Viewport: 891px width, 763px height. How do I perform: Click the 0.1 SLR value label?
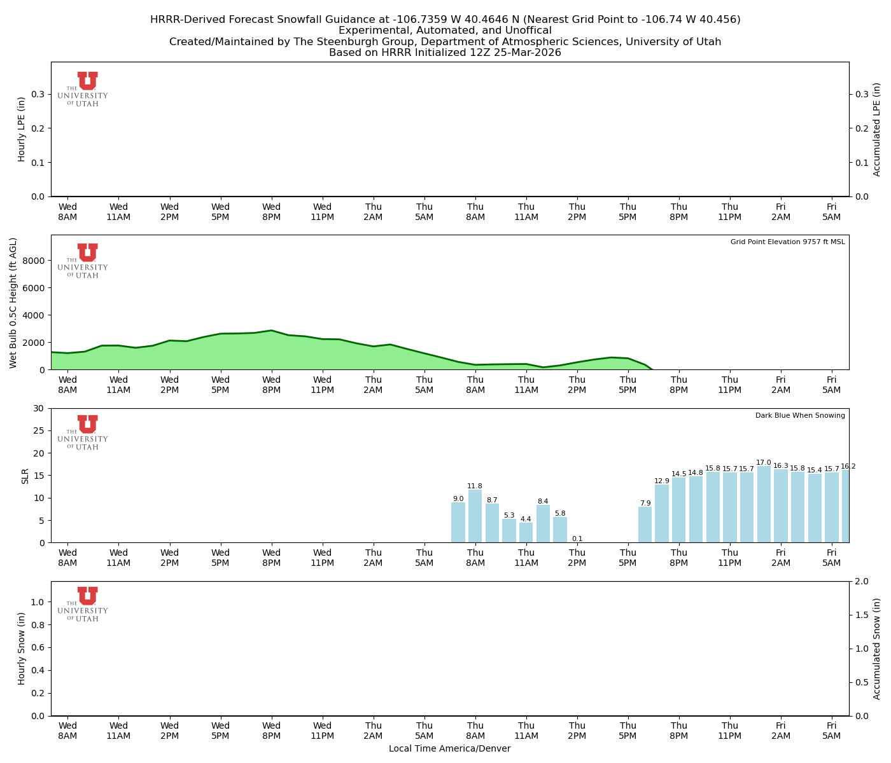tap(577, 539)
